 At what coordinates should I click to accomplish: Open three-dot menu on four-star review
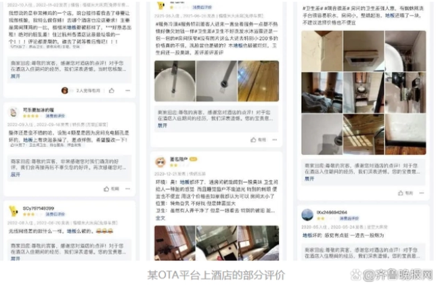click(x=128, y=189)
